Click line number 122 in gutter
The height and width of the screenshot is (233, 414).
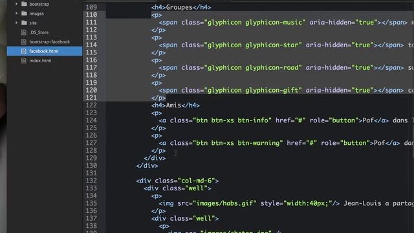point(91,105)
